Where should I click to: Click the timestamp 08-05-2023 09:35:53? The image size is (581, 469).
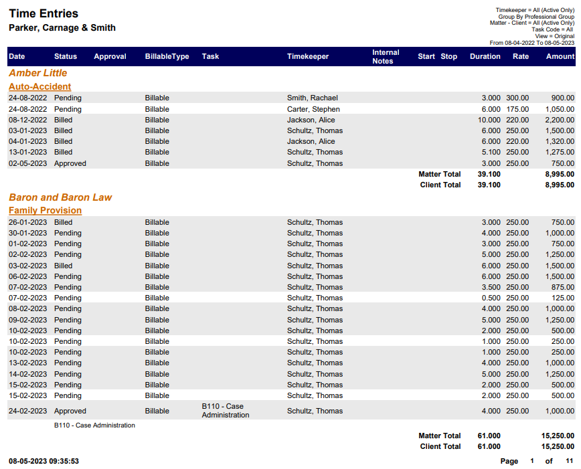tap(44, 461)
